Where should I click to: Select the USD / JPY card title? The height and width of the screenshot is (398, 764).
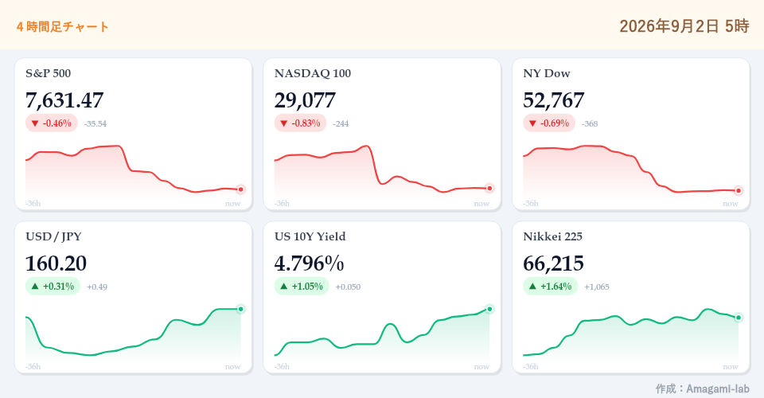pos(53,236)
